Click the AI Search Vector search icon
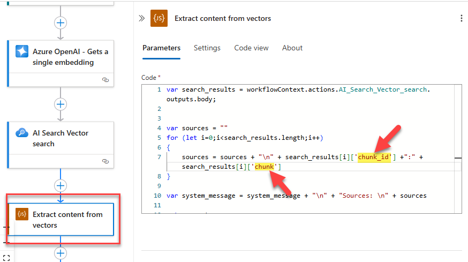This screenshot has width=468, height=262. (22, 133)
